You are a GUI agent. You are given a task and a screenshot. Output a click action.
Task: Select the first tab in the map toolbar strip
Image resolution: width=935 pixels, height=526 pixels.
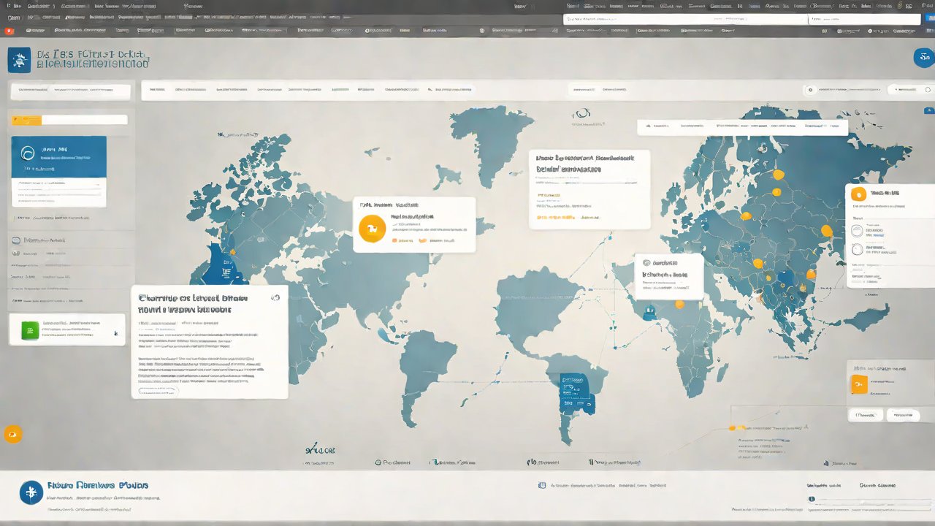point(156,90)
